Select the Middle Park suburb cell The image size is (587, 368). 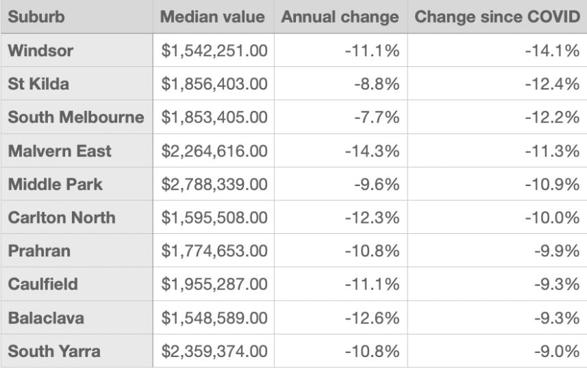(55, 185)
